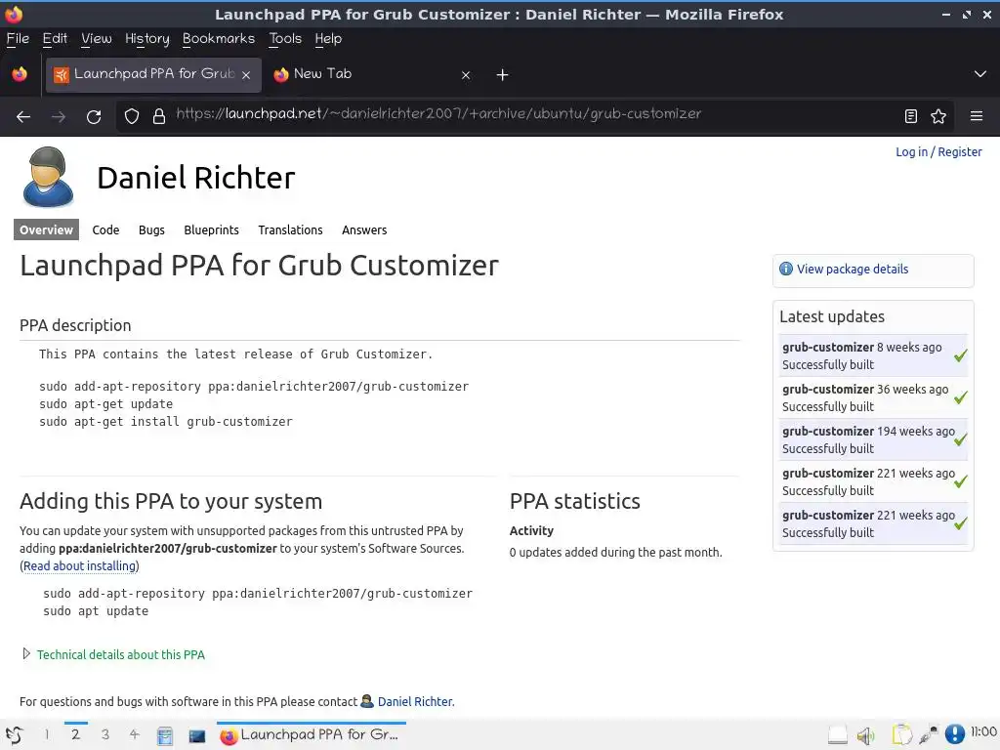Open the Blueprints tab
The width and height of the screenshot is (1000, 750).
211,229
